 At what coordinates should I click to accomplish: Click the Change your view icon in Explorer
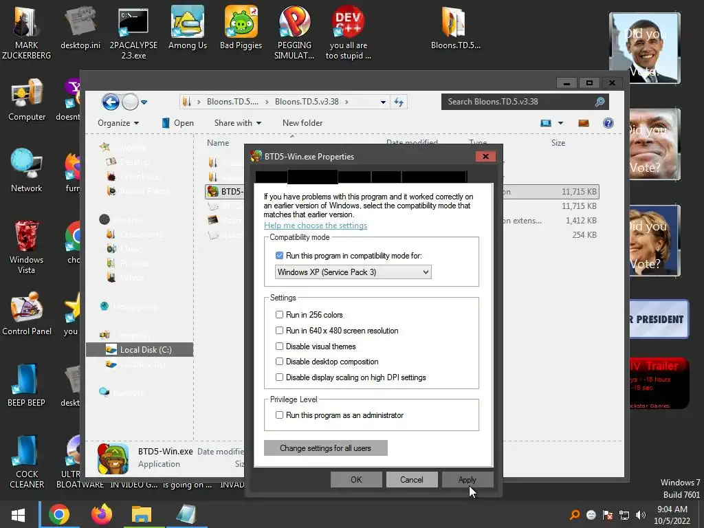[545, 123]
